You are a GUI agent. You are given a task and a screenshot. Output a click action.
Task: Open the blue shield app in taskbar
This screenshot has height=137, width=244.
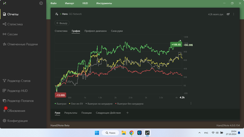click(139, 133)
